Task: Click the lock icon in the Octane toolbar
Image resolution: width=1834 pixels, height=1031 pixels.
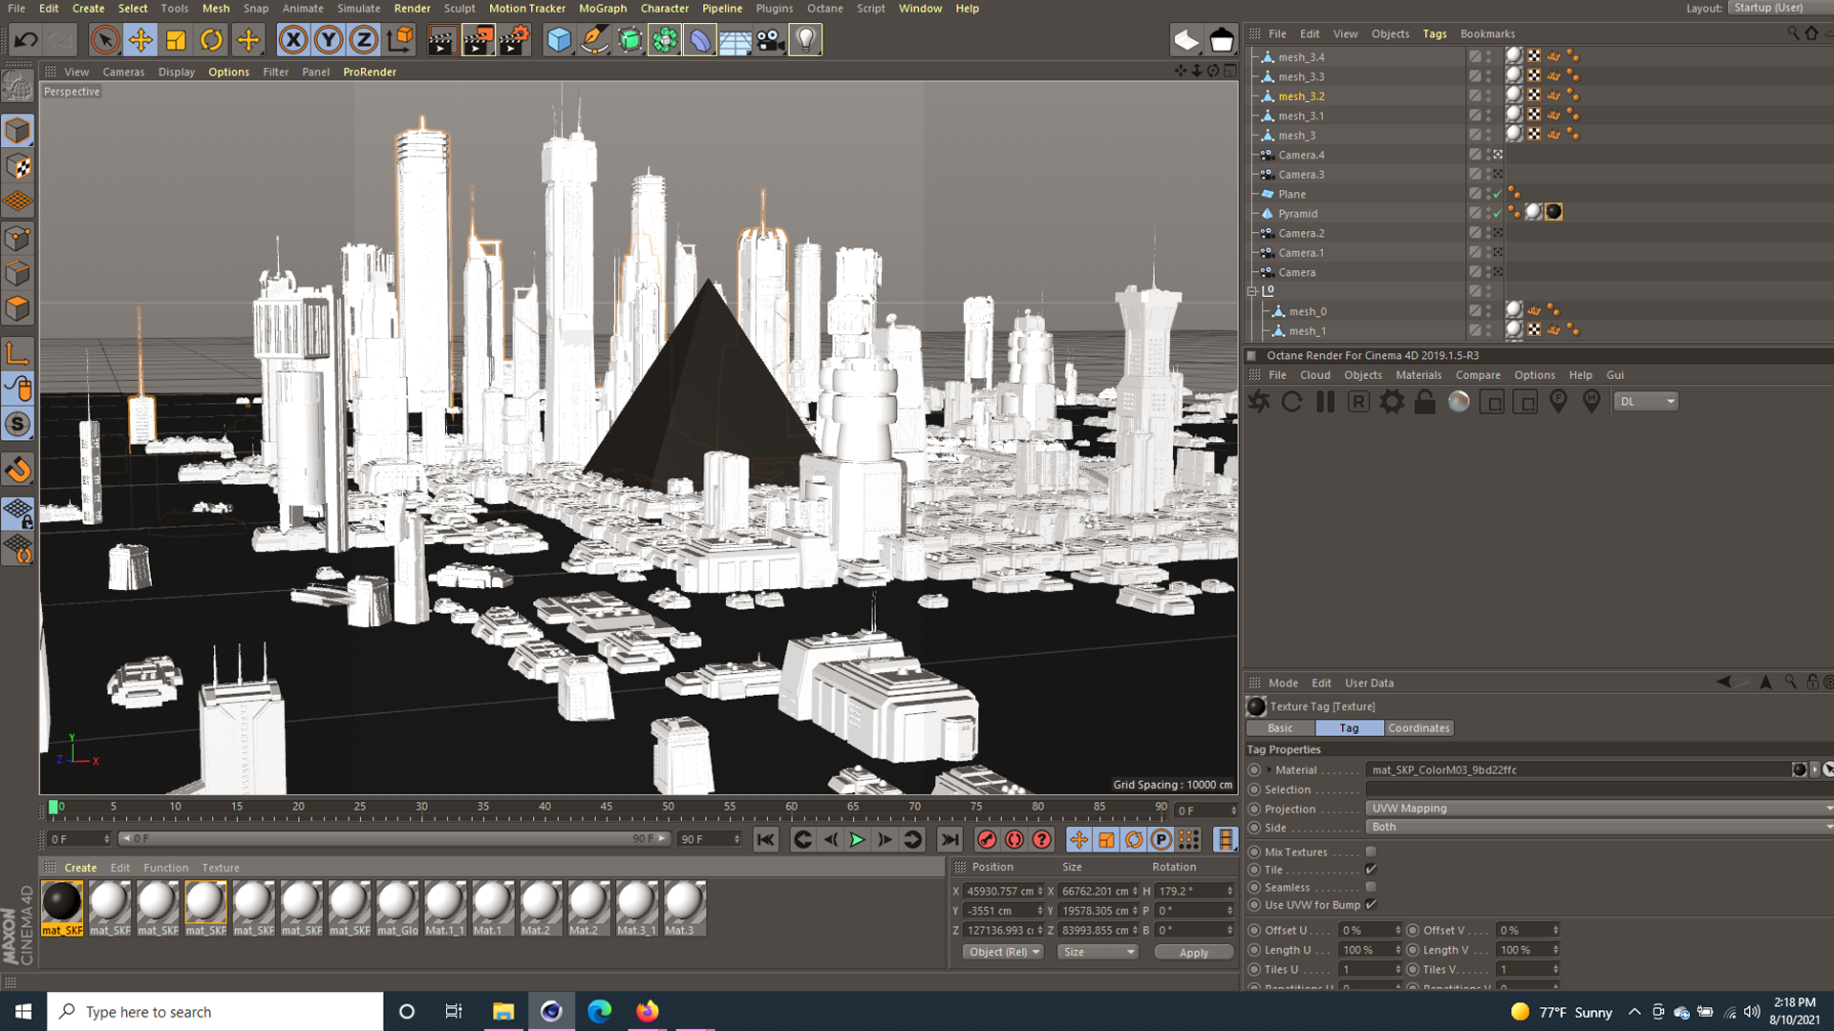Action: pos(1425,402)
